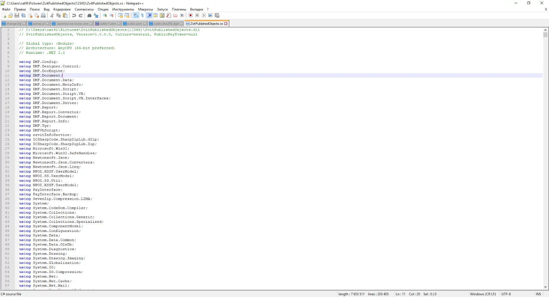549x297 pixels.
Task: Click the Save All toolbar icon
Action: (24, 15)
